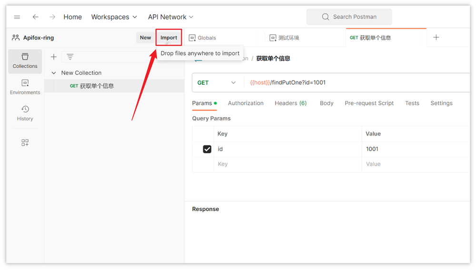Click the New button
This screenshot has height=270, width=476.
point(145,38)
